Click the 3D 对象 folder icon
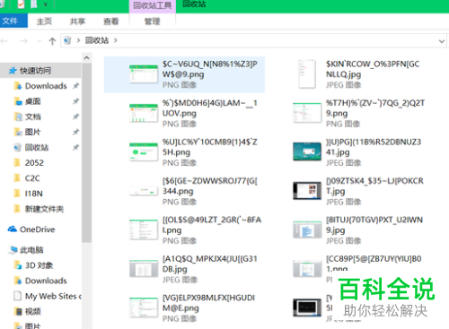 click(18, 265)
